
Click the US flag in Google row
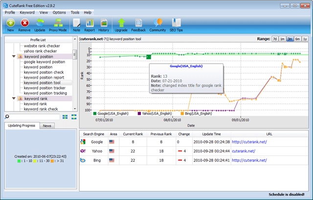pyautogui.click(x=112, y=142)
